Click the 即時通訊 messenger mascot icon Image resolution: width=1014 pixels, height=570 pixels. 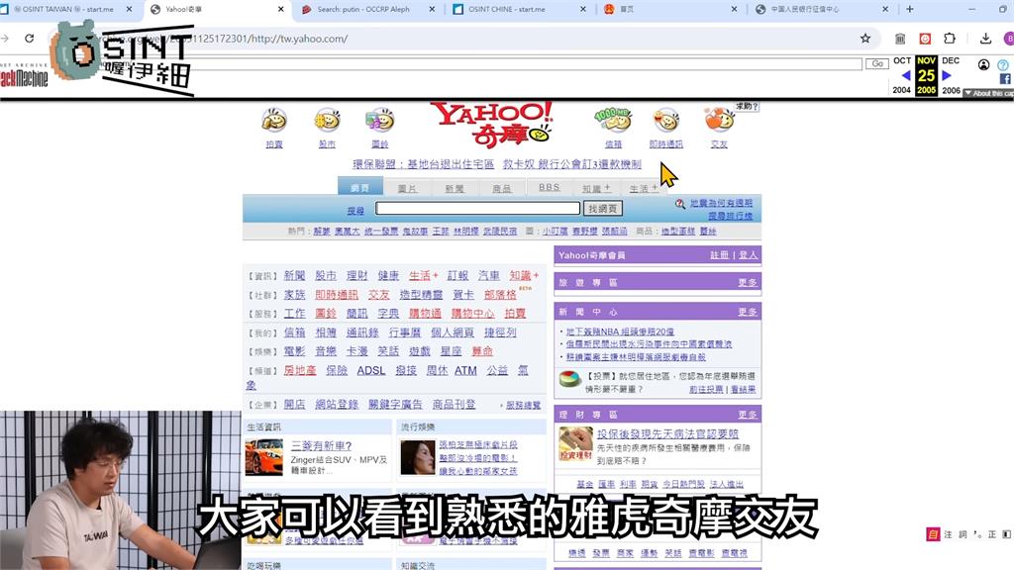pyautogui.click(x=666, y=120)
